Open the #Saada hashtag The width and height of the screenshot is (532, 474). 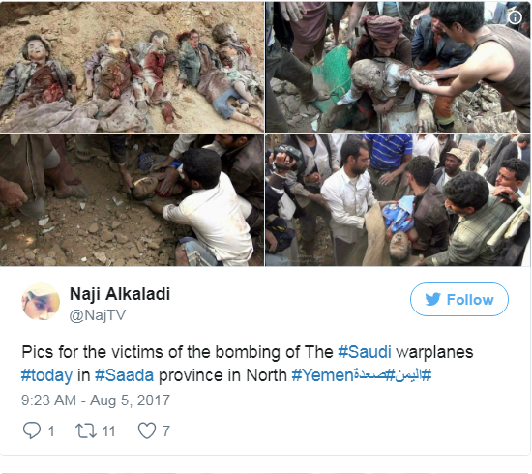[x=124, y=375]
